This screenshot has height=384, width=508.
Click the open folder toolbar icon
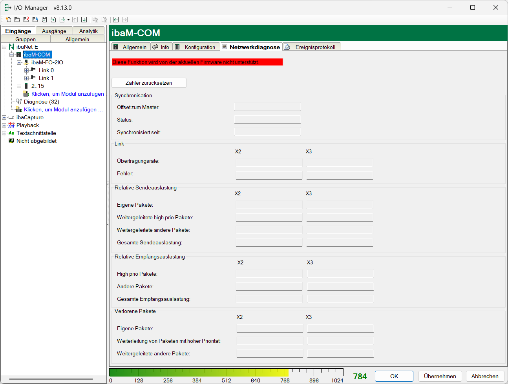click(x=17, y=20)
